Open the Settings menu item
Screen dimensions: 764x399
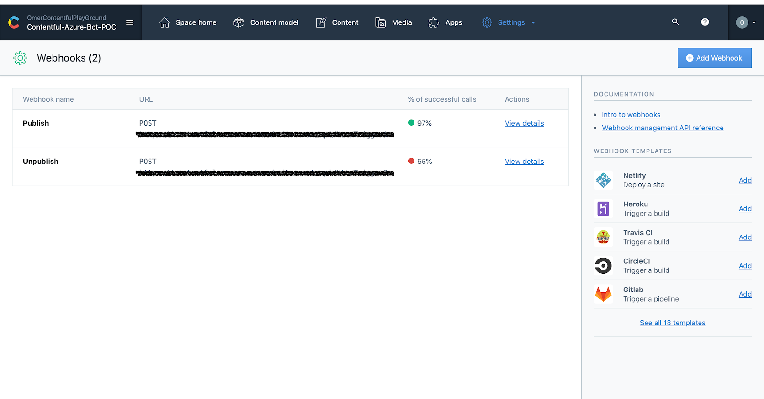click(x=509, y=22)
